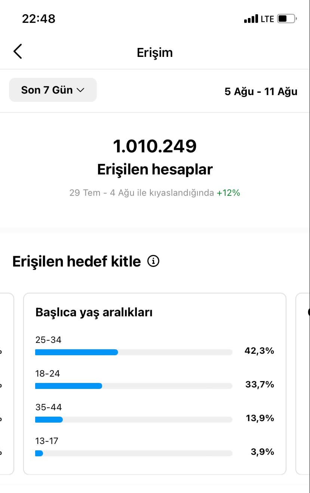
Task: Tap the LTE signal indicator
Action: coord(267,19)
